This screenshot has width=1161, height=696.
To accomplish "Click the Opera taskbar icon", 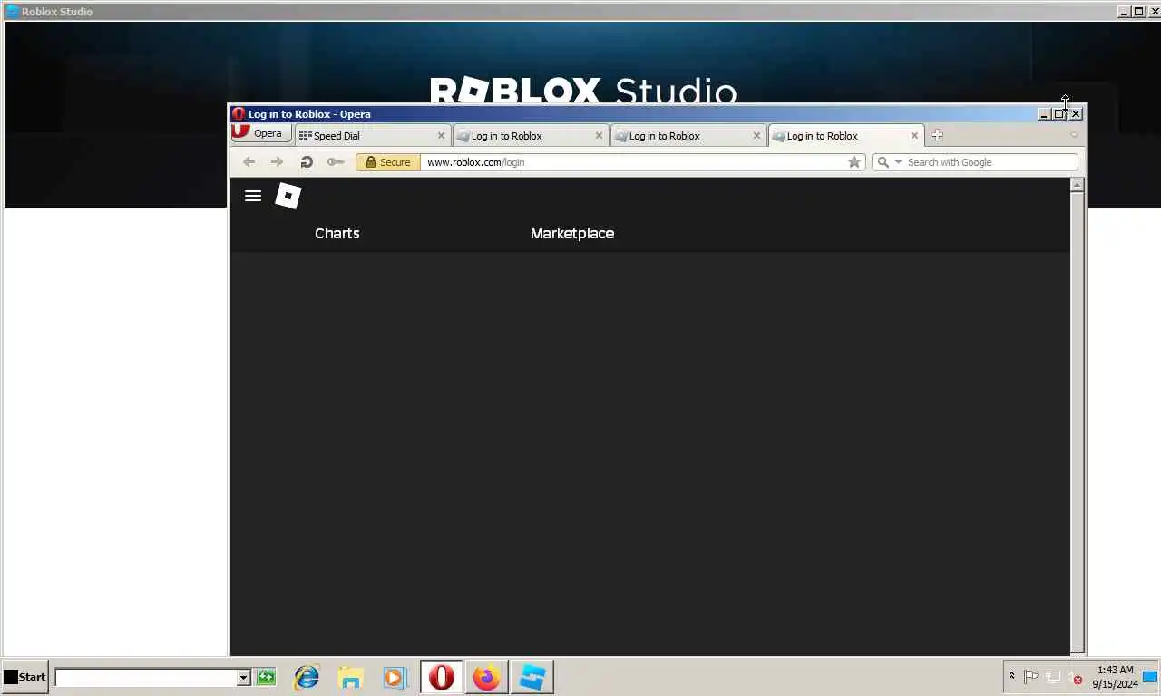I will [x=442, y=677].
